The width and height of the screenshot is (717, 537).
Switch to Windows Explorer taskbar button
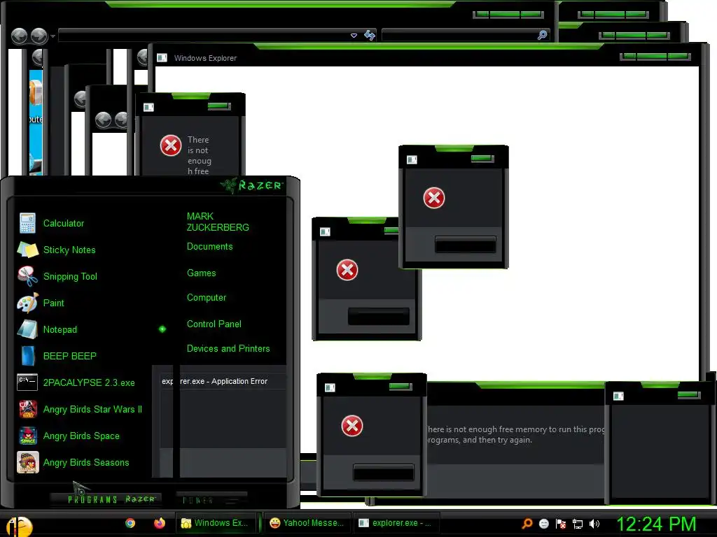[216, 523]
